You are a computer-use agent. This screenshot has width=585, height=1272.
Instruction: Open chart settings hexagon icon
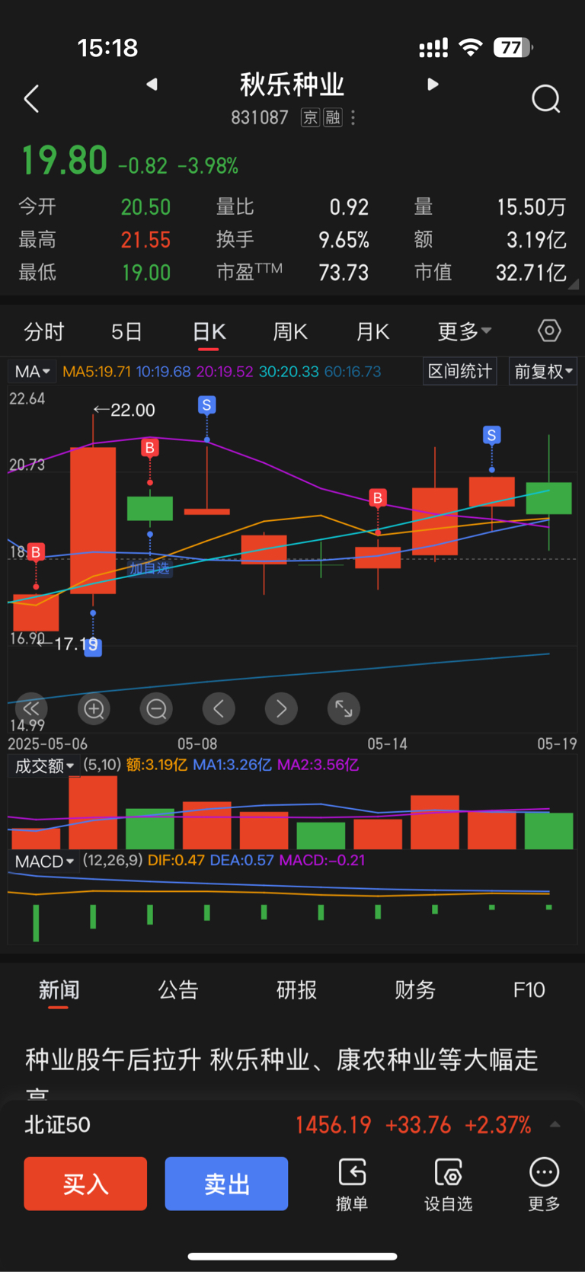click(x=549, y=331)
